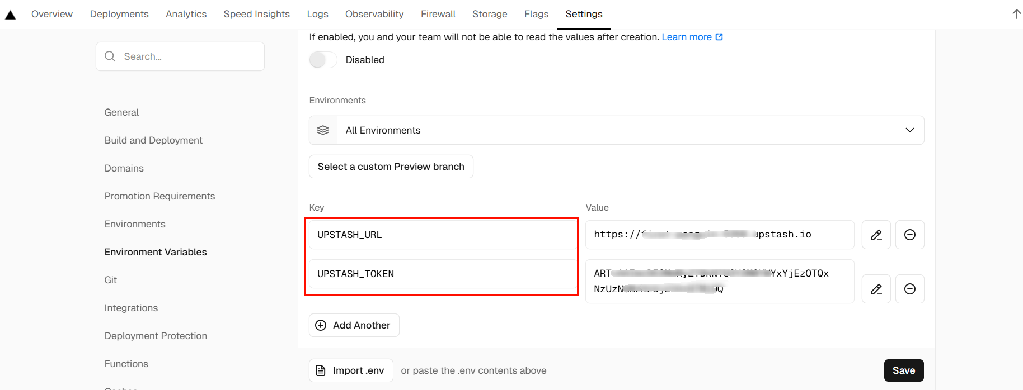Click Add Another variable button
Image resolution: width=1023 pixels, height=390 pixels.
click(354, 325)
